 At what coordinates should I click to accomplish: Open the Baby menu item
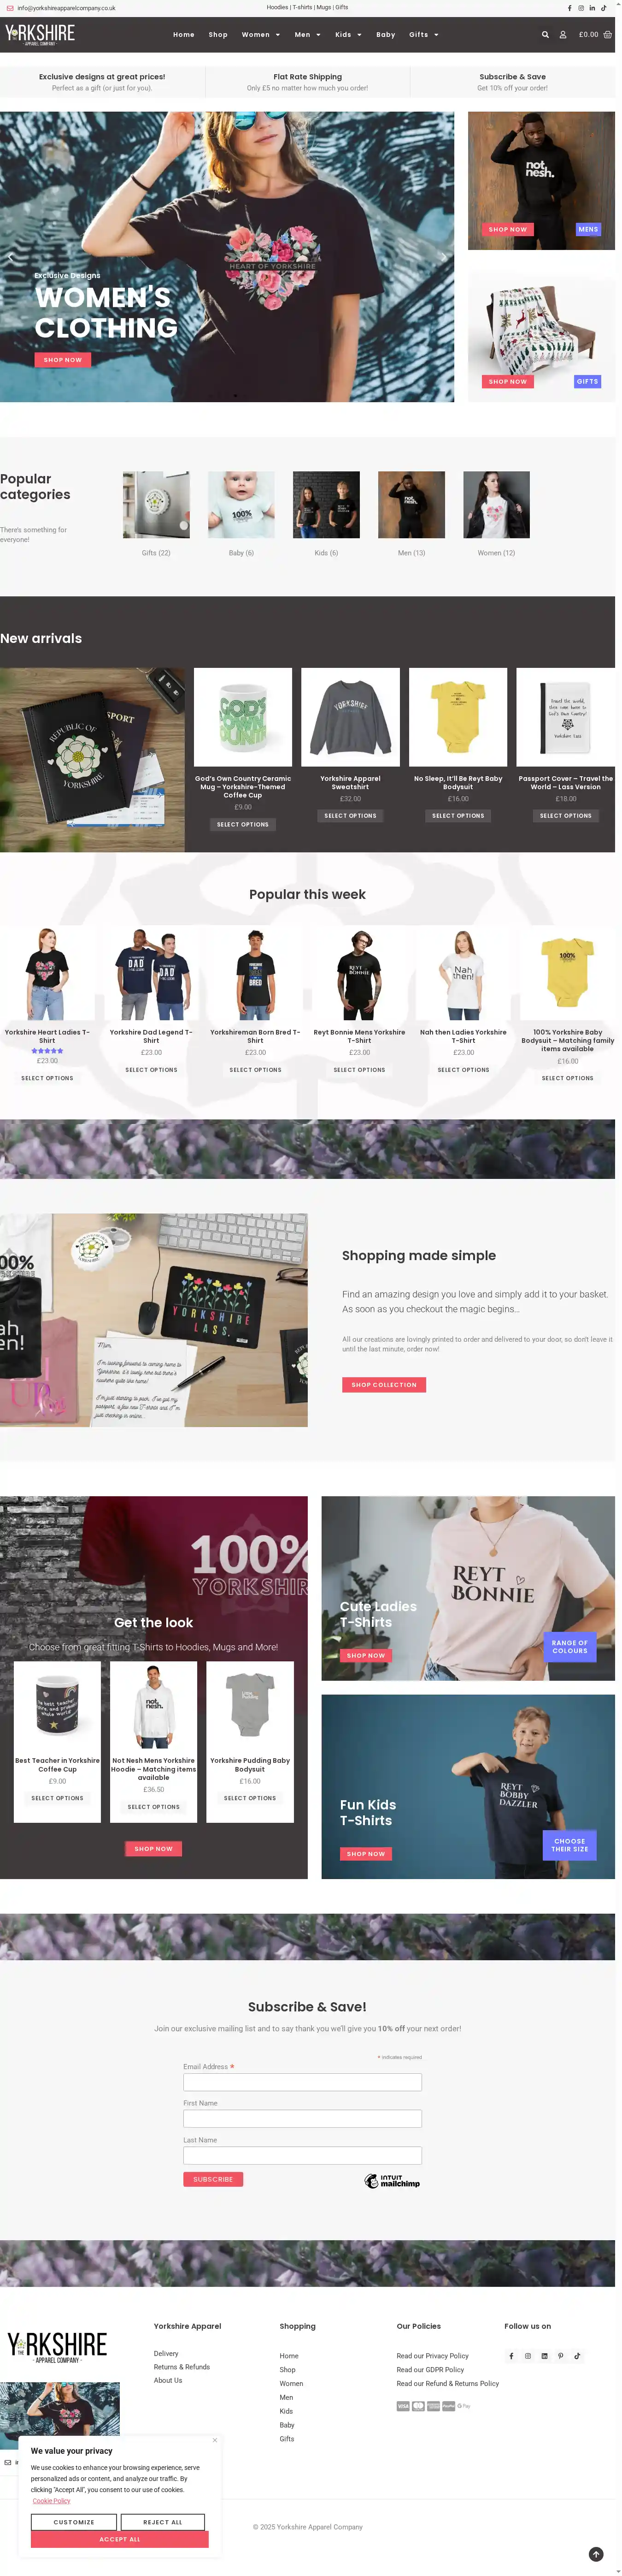pos(385,35)
